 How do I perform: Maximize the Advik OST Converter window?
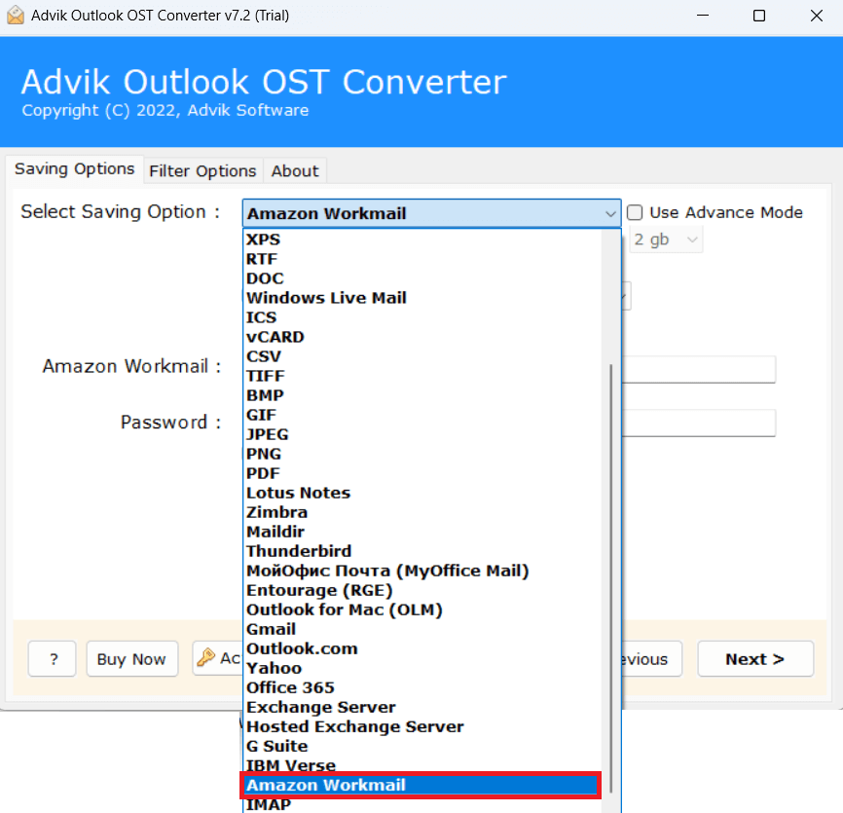pyautogui.click(x=759, y=16)
